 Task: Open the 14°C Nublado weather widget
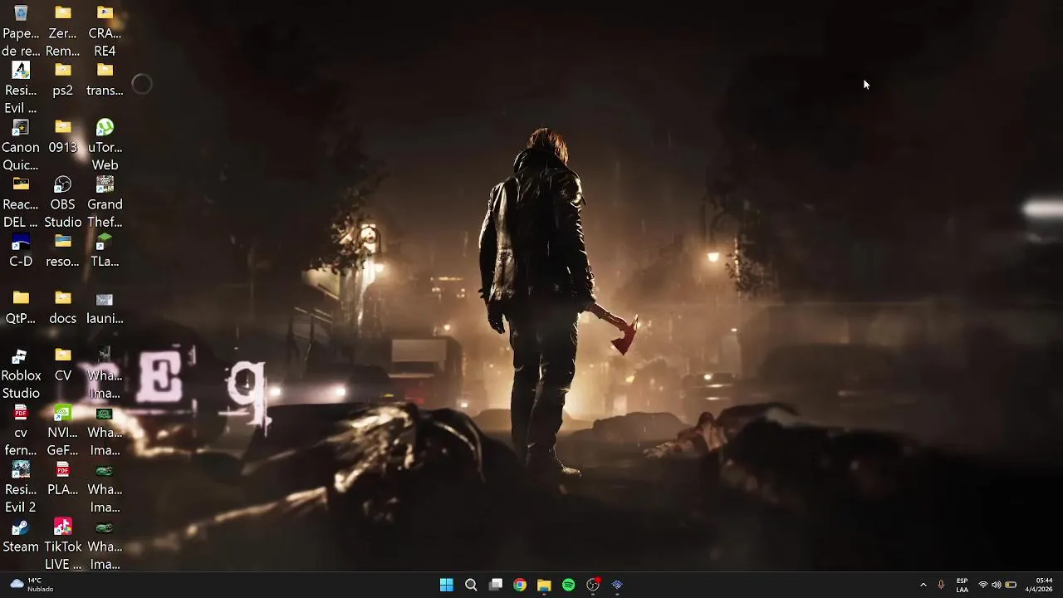coord(32,585)
